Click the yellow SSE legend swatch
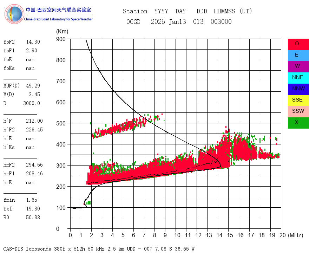The width and height of the screenshot is (316, 253). pyautogui.click(x=298, y=100)
